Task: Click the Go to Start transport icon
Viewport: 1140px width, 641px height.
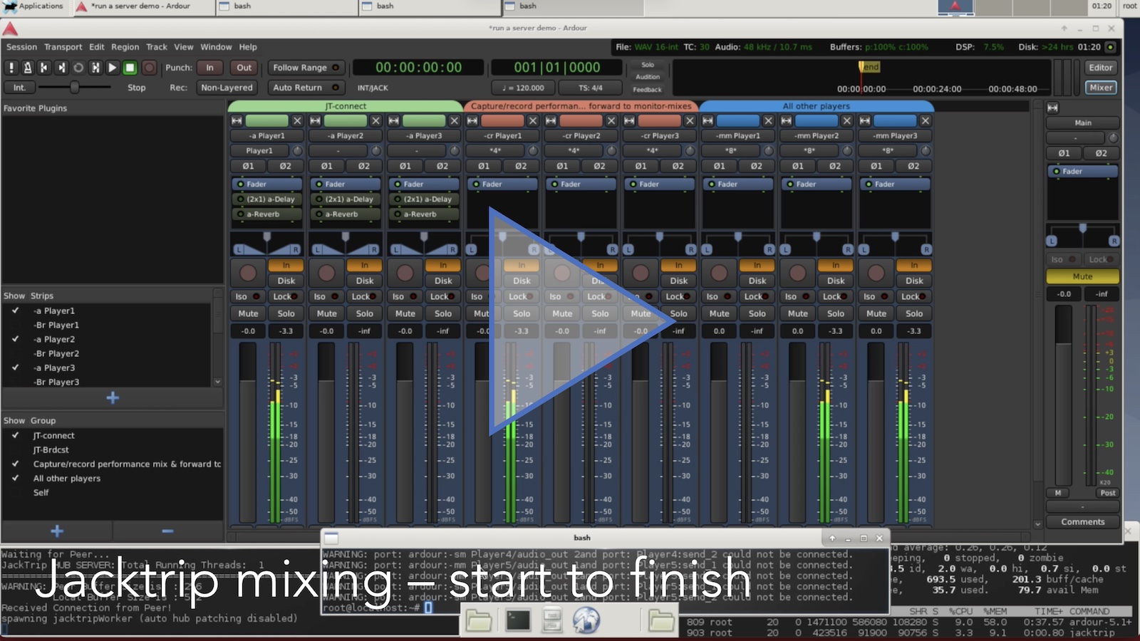Action: click(x=44, y=68)
